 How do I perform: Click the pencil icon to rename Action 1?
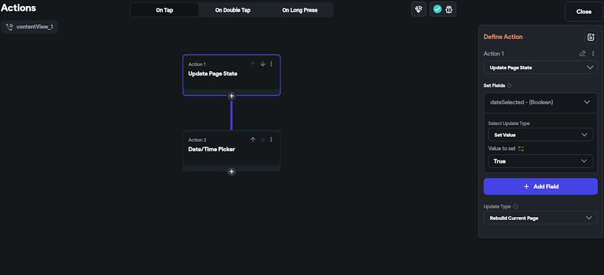582,54
